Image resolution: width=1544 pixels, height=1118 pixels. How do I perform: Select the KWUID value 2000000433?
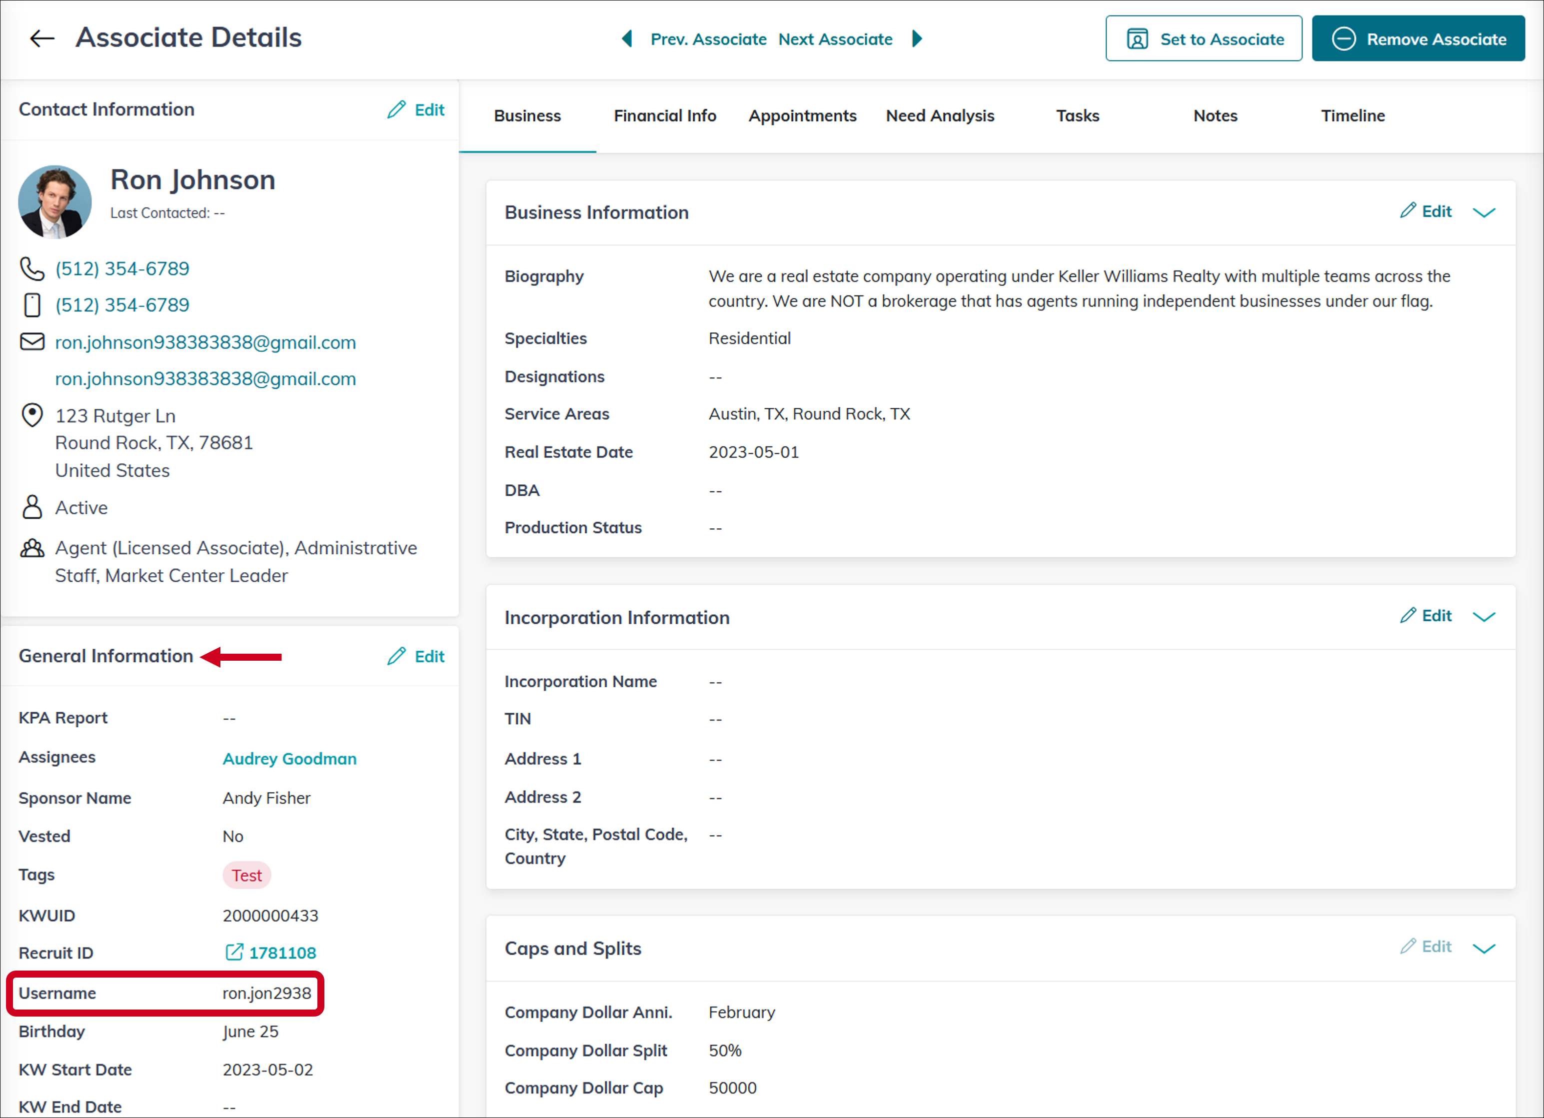pos(270,916)
